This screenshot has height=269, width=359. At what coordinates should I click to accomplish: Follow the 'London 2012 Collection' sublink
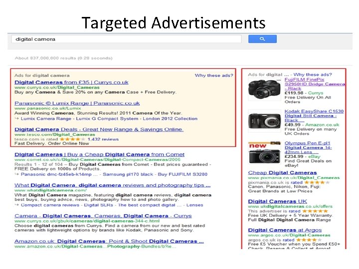pyautogui.click(x=170, y=119)
